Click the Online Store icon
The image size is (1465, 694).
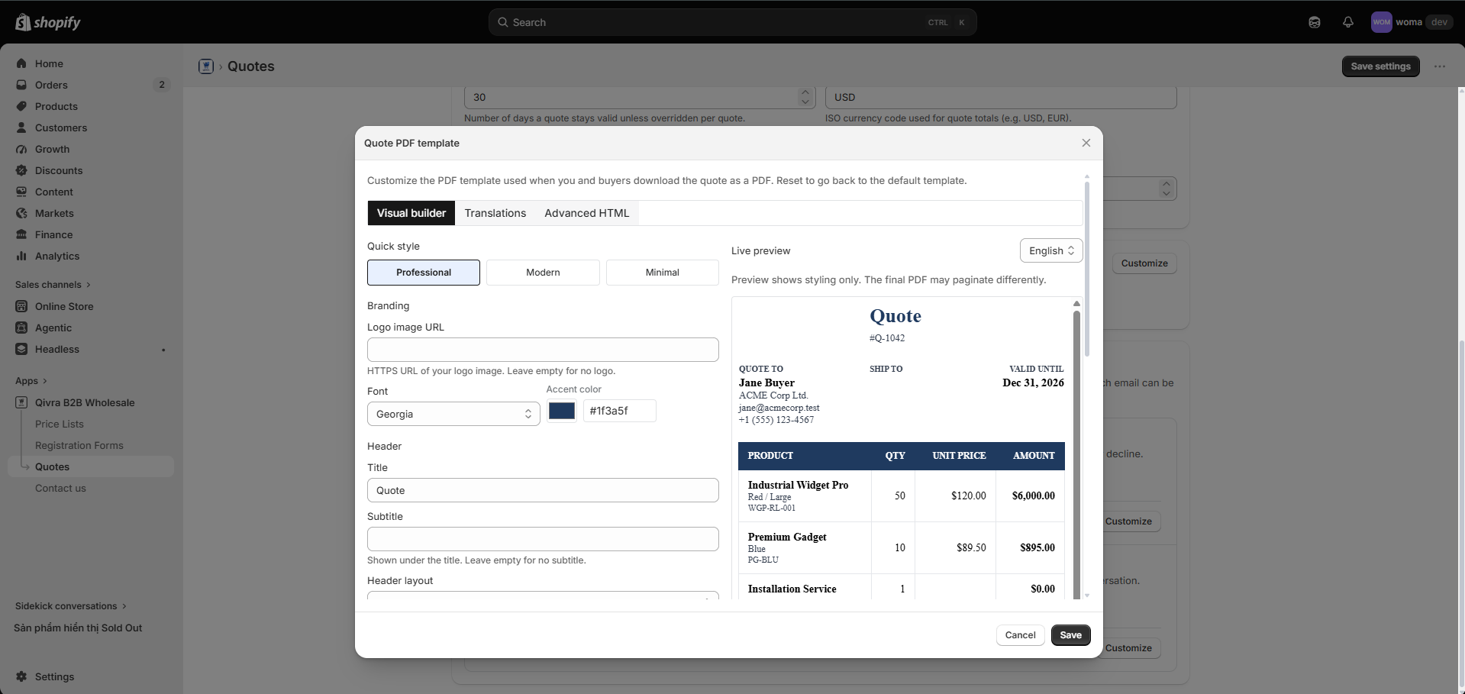coord(21,306)
